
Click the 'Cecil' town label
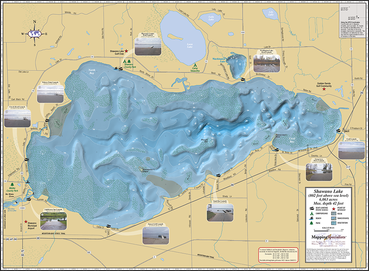[x=346, y=131]
